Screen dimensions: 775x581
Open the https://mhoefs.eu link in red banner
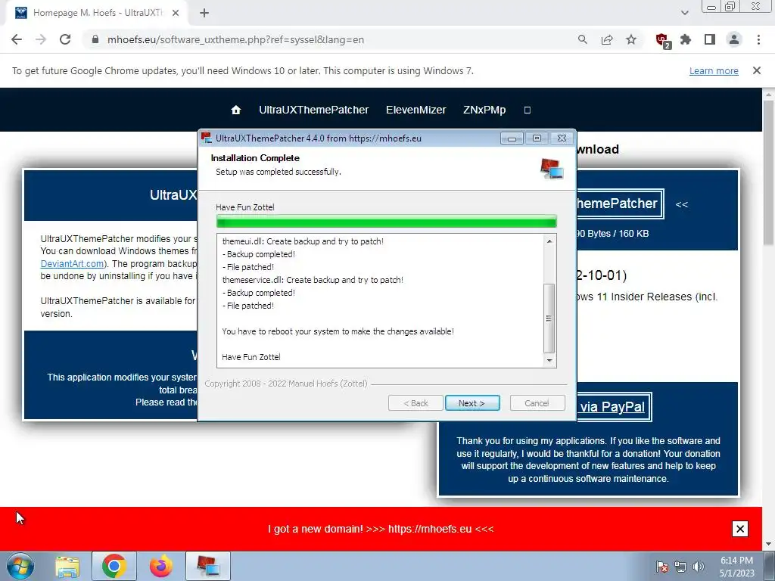coord(430,529)
